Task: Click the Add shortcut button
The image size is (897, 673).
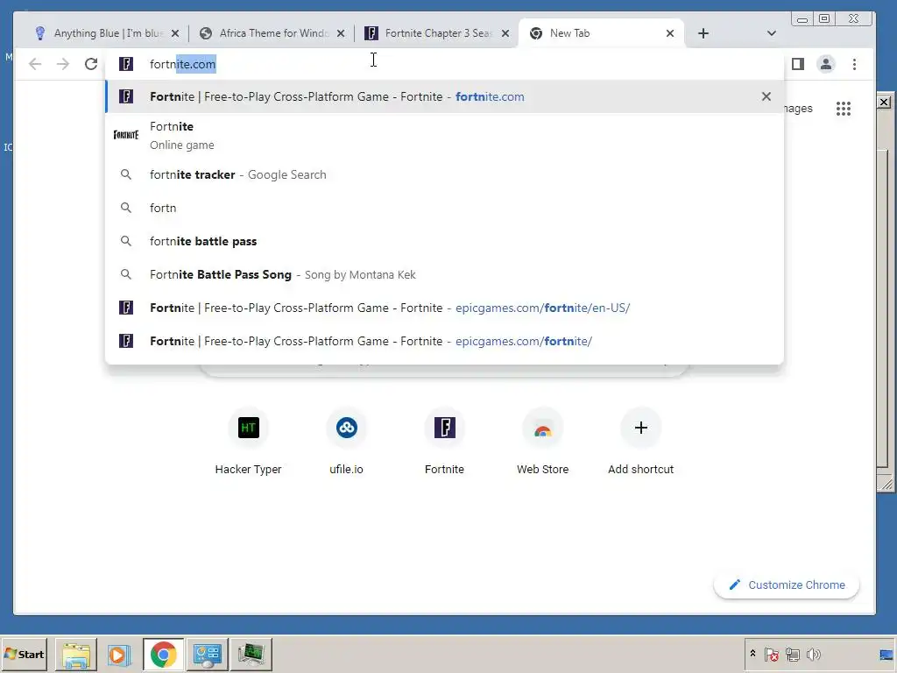Action: click(640, 442)
